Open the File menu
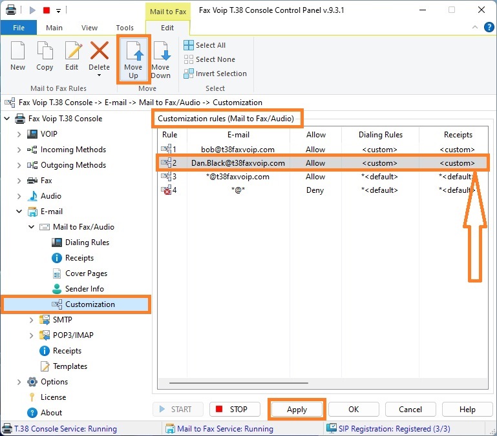Image resolution: width=497 pixels, height=436 pixels. click(x=19, y=28)
